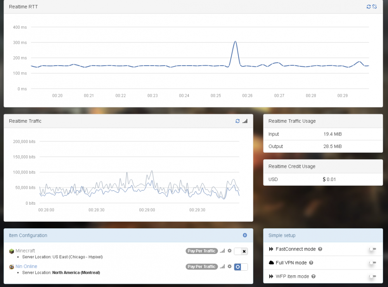
Task: Turn on Full VPN mode
Action: click(x=372, y=263)
